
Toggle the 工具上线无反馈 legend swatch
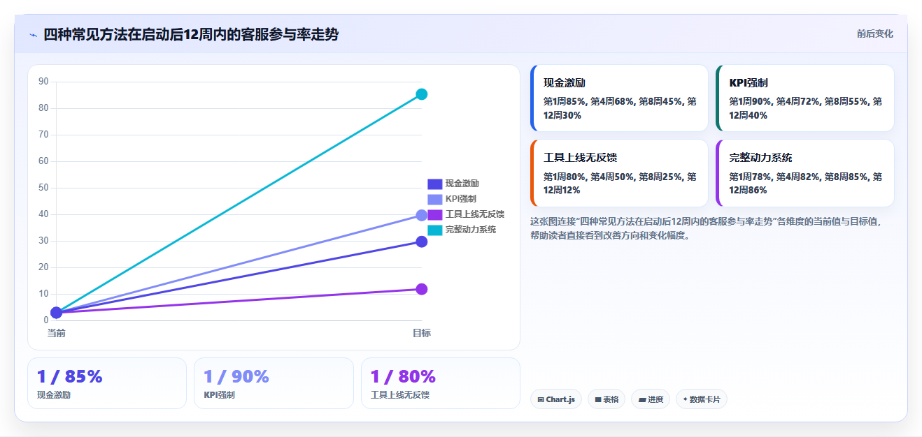click(435, 214)
